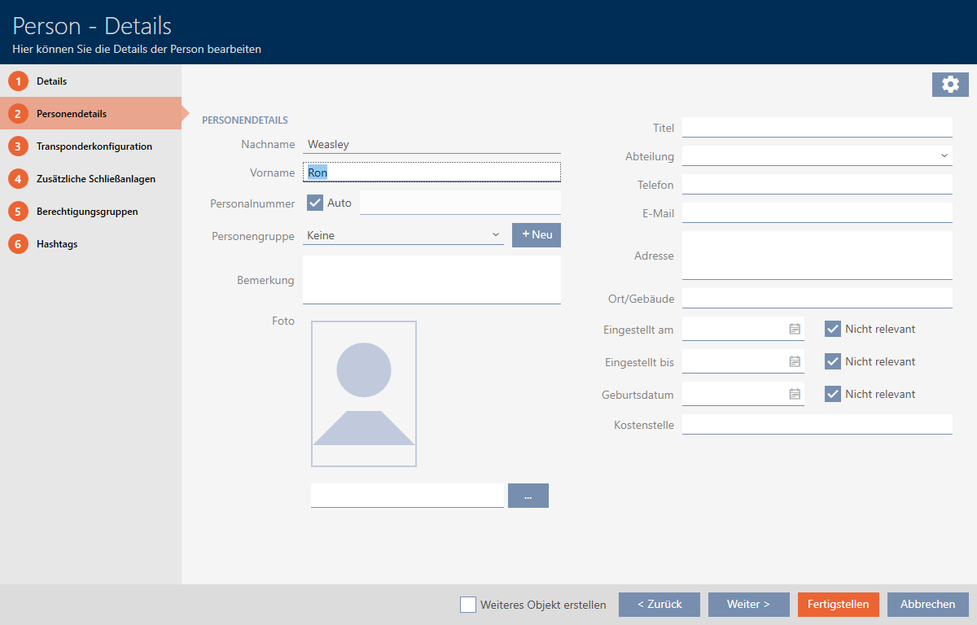Toggle Nicht relevant for Eingestellt am
The height and width of the screenshot is (625, 977).
click(x=832, y=329)
